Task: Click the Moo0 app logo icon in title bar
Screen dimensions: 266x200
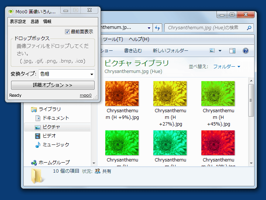Action: click(11, 11)
